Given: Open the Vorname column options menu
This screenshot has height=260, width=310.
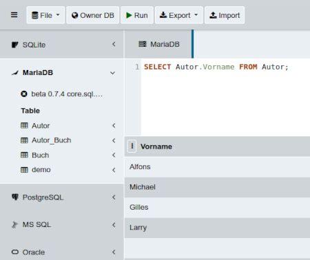Looking at the screenshot, I should [x=132, y=146].
